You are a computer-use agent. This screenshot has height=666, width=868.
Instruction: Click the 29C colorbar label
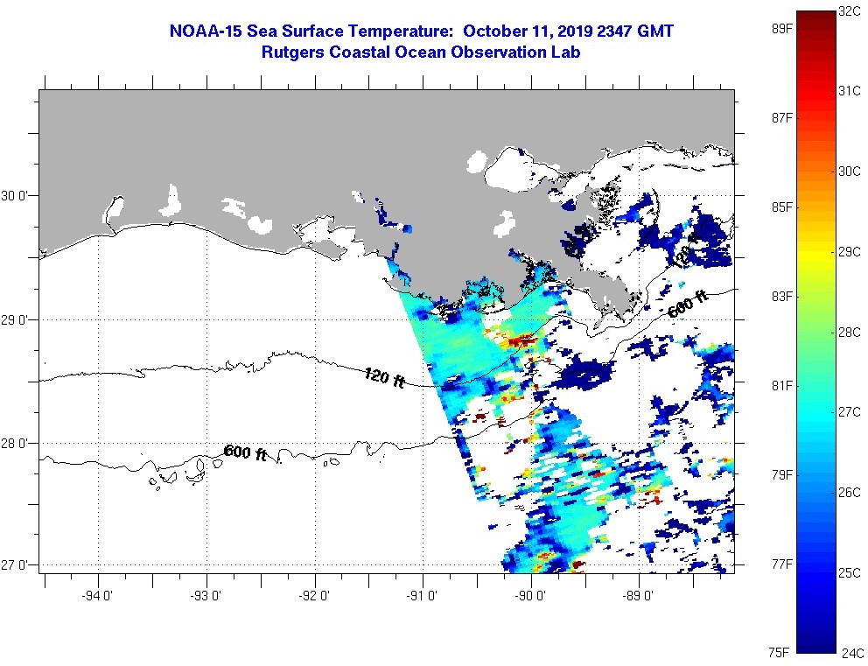(849, 252)
